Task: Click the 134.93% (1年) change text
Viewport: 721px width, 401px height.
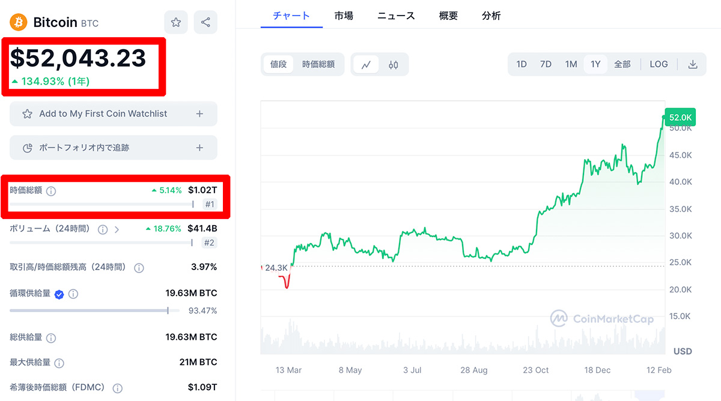Action: [x=55, y=82]
